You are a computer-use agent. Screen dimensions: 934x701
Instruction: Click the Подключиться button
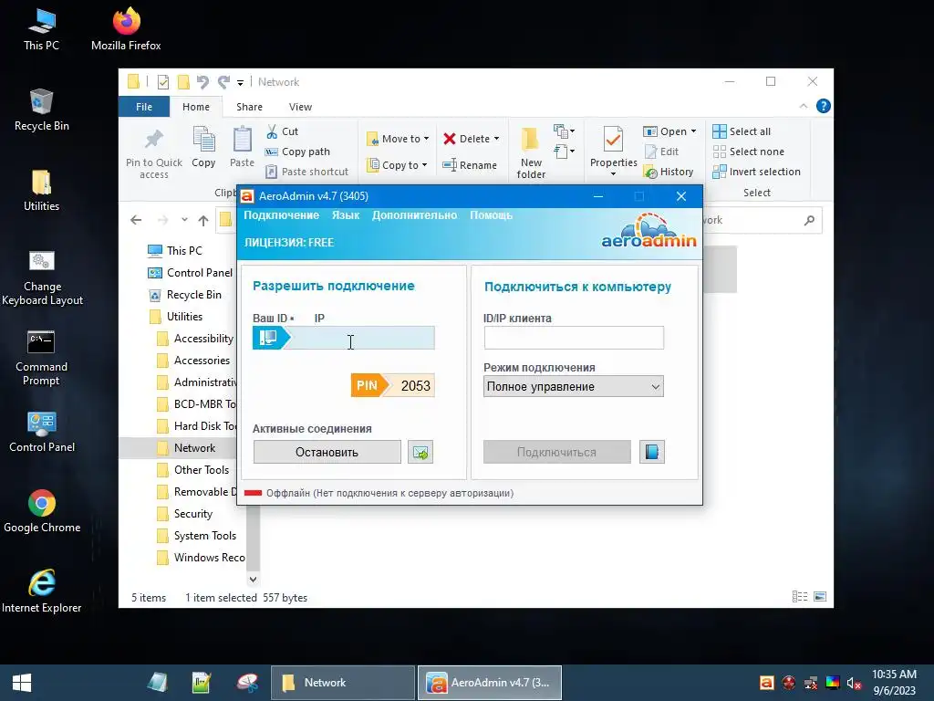pos(557,452)
